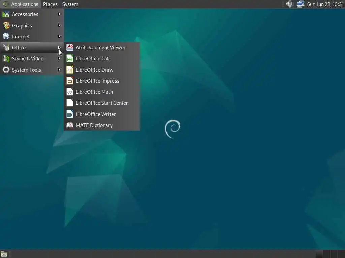Click the Graphics category icon
The image size is (345, 258).
coord(6,26)
